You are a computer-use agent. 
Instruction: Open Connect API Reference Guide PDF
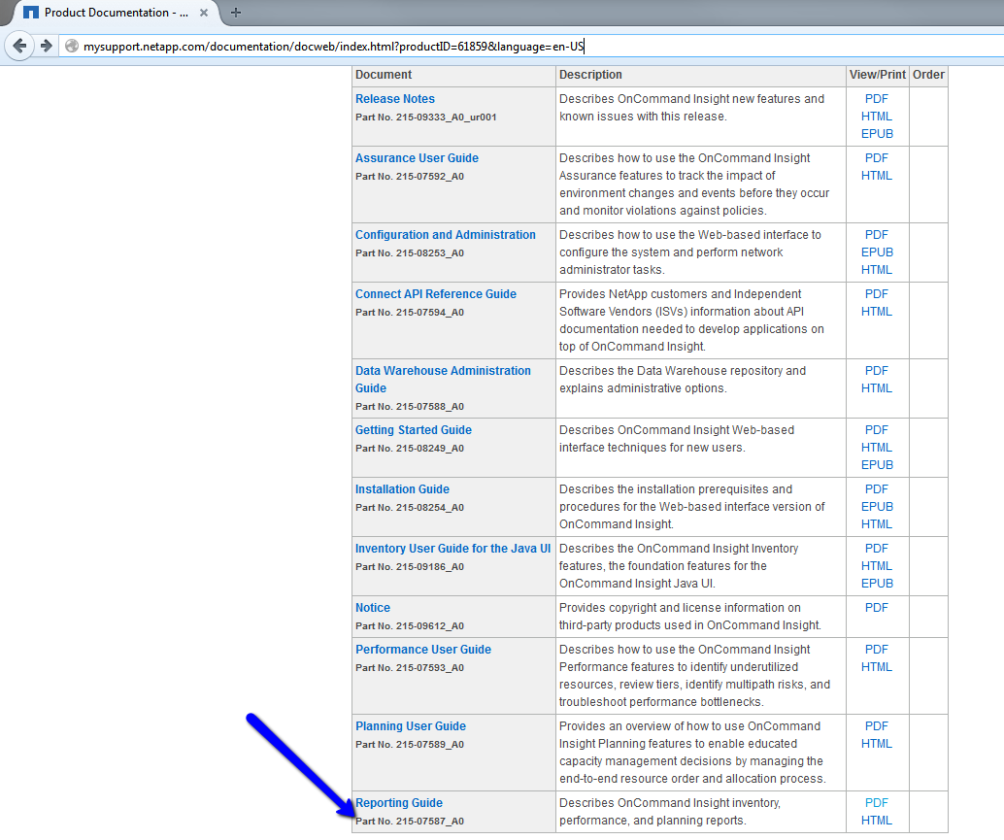(877, 294)
